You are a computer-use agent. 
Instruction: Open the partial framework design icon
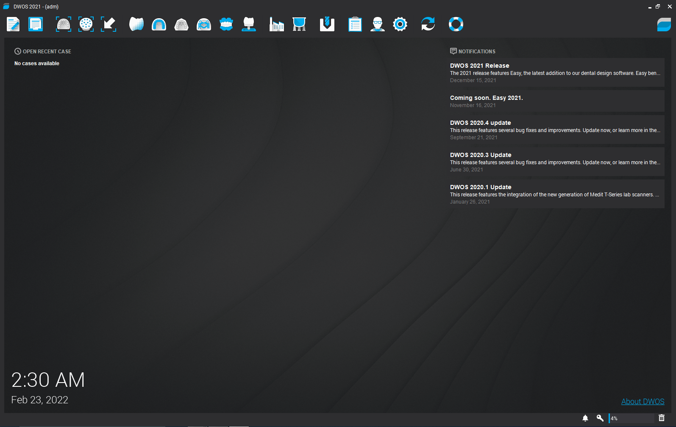coord(204,24)
